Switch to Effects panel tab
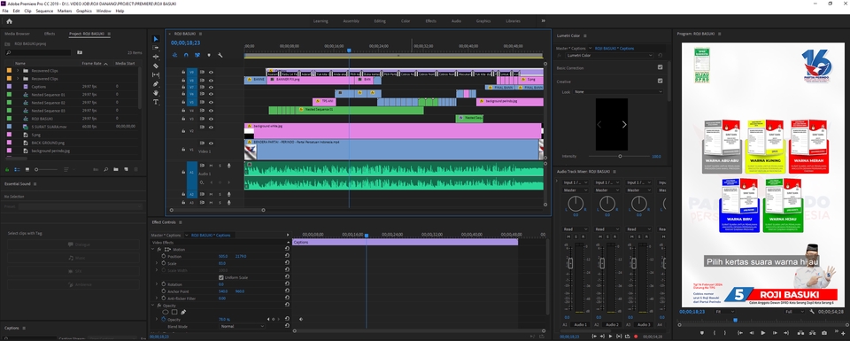The height and width of the screenshot is (341, 850). coord(50,34)
